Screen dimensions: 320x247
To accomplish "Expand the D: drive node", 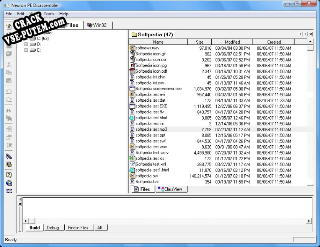I will [x=26, y=44].
